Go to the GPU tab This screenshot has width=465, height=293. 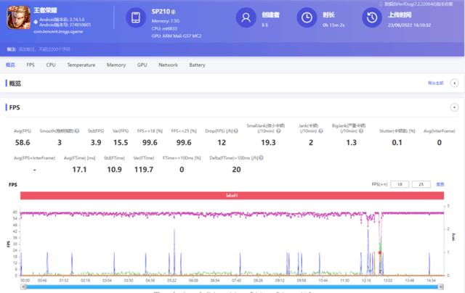(142, 65)
